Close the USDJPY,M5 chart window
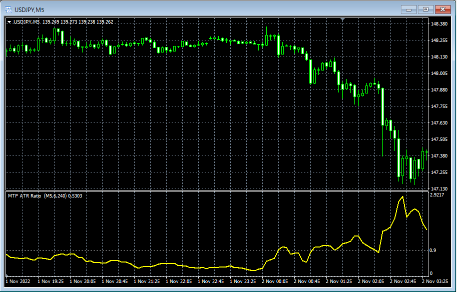The height and width of the screenshot is (292, 457). pos(442,9)
